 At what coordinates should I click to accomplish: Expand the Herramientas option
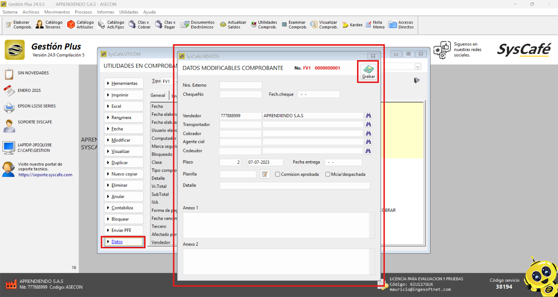click(124, 83)
